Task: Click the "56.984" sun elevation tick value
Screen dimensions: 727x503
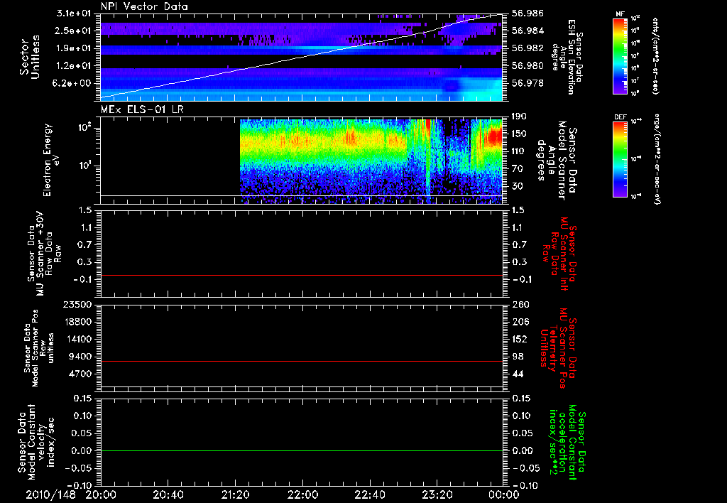Action: (x=528, y=31)
